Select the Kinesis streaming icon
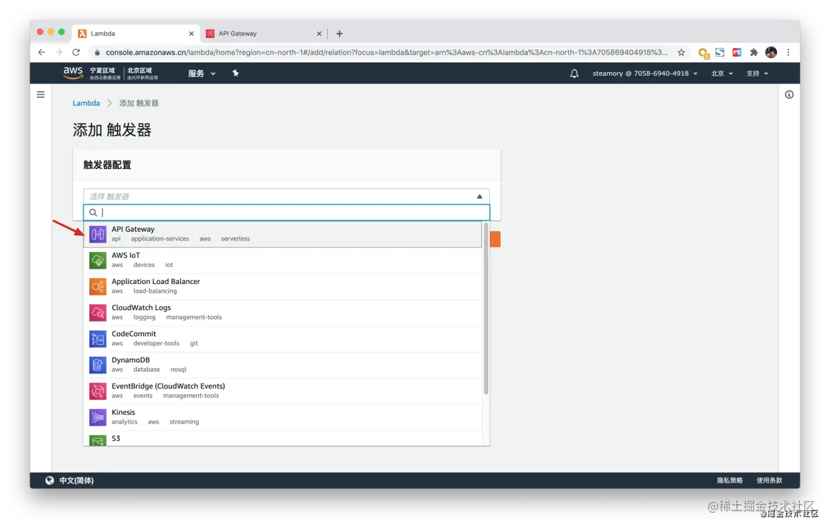 point(98,417)
